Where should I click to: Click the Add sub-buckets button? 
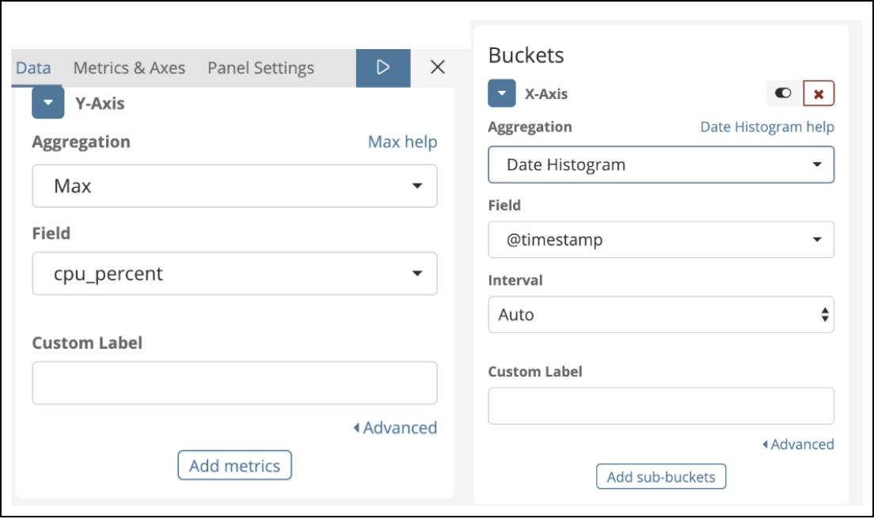pyautogui.click(x=660, y=477)
